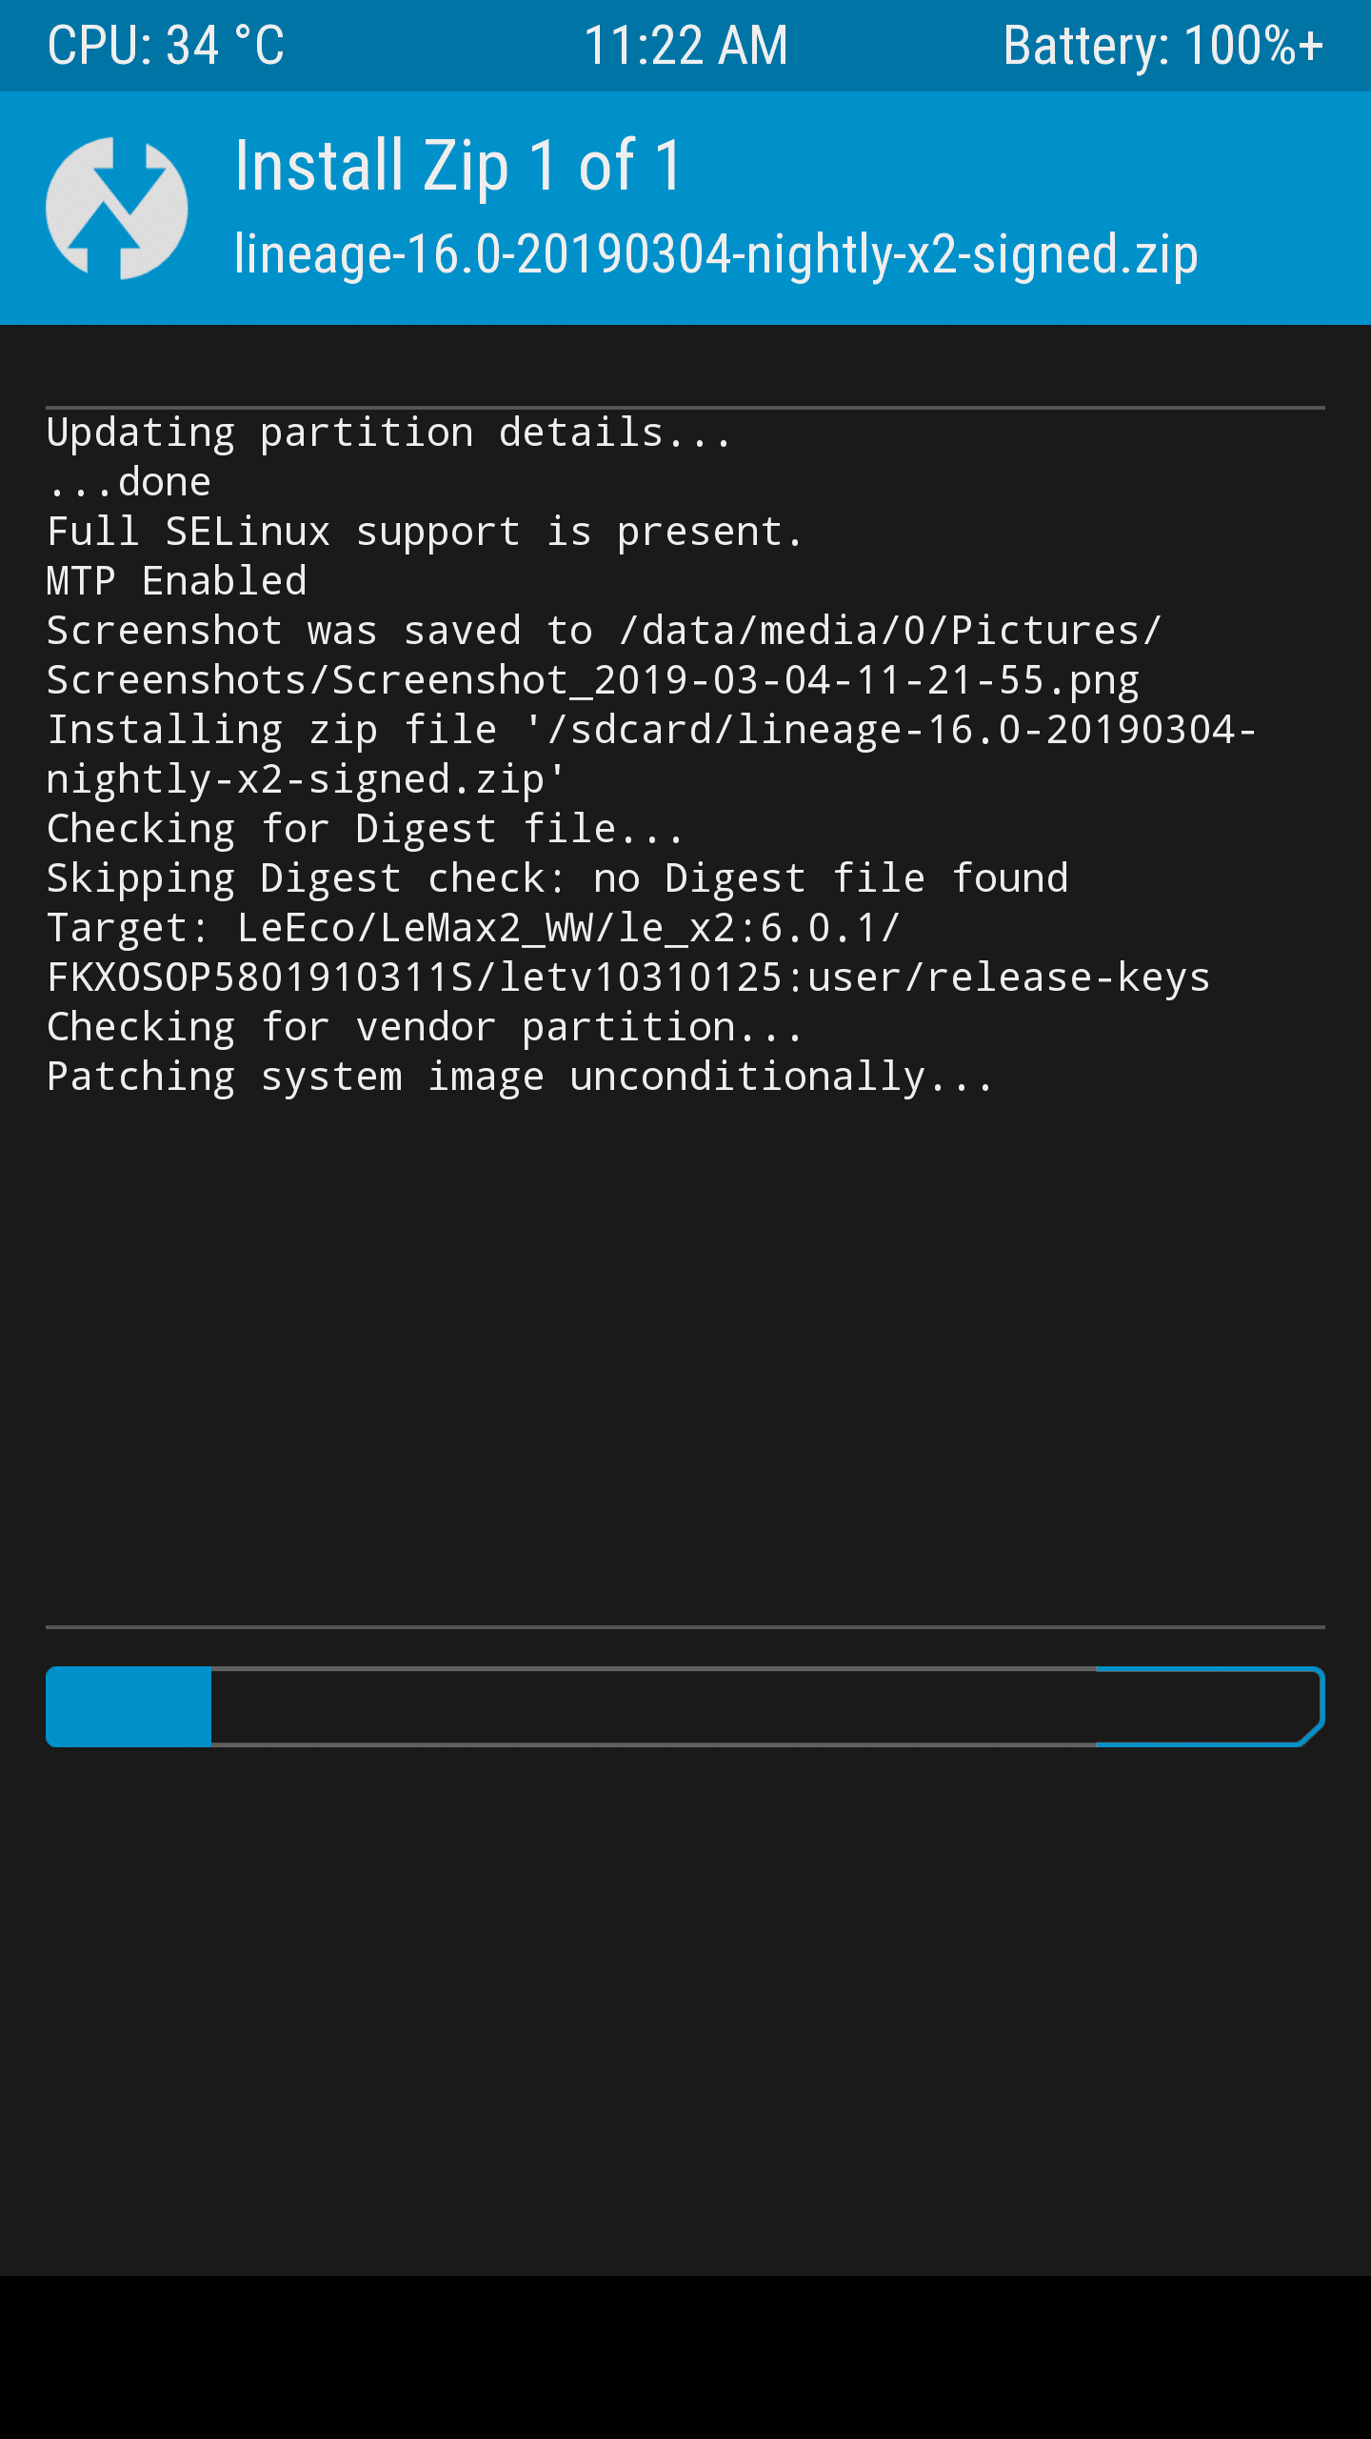Tap the 'MTP Enabled' log line
1371x2439 pixels.
point(177,581)
